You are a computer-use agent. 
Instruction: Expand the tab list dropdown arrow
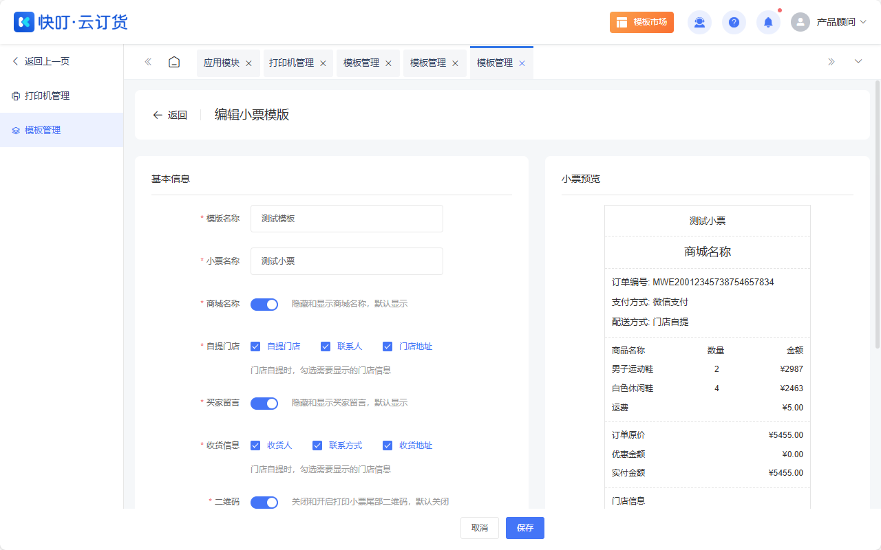pyautogui.click(x=858, y=61)
